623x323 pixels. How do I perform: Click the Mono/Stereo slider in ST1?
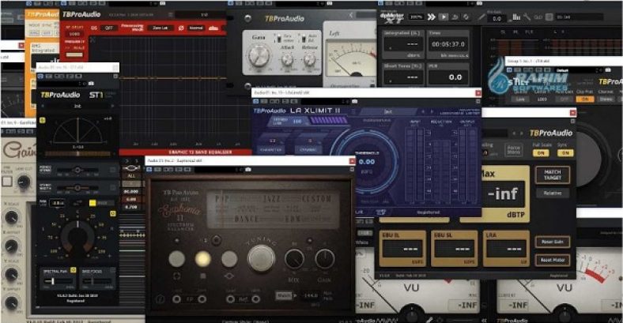[x=77, y=170]
